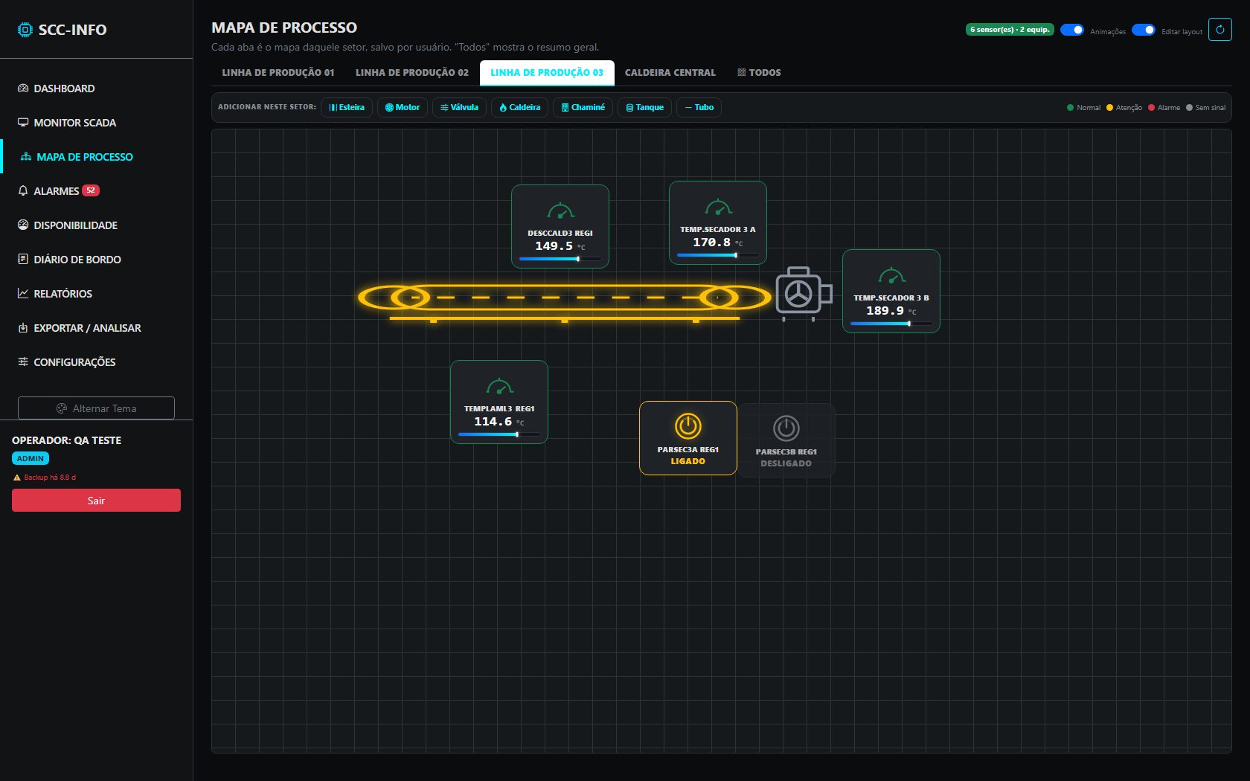1250x781 pixels.
Task: Click the TEMP.SECADOR 3 A gauge icon
Action: coord(718,208)
